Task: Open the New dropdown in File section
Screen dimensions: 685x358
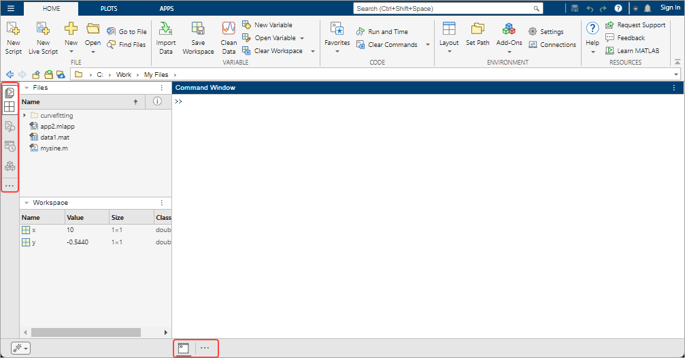Action: pos(71,39)
